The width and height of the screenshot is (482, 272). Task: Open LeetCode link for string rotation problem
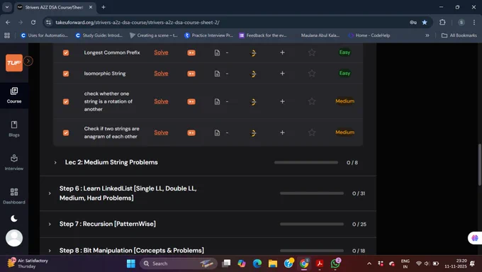point(253,102)
